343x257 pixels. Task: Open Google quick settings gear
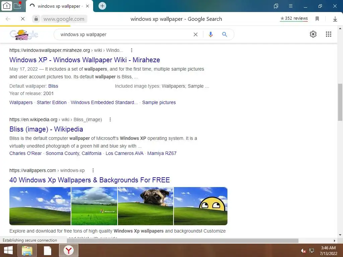[x=313, y=34]
